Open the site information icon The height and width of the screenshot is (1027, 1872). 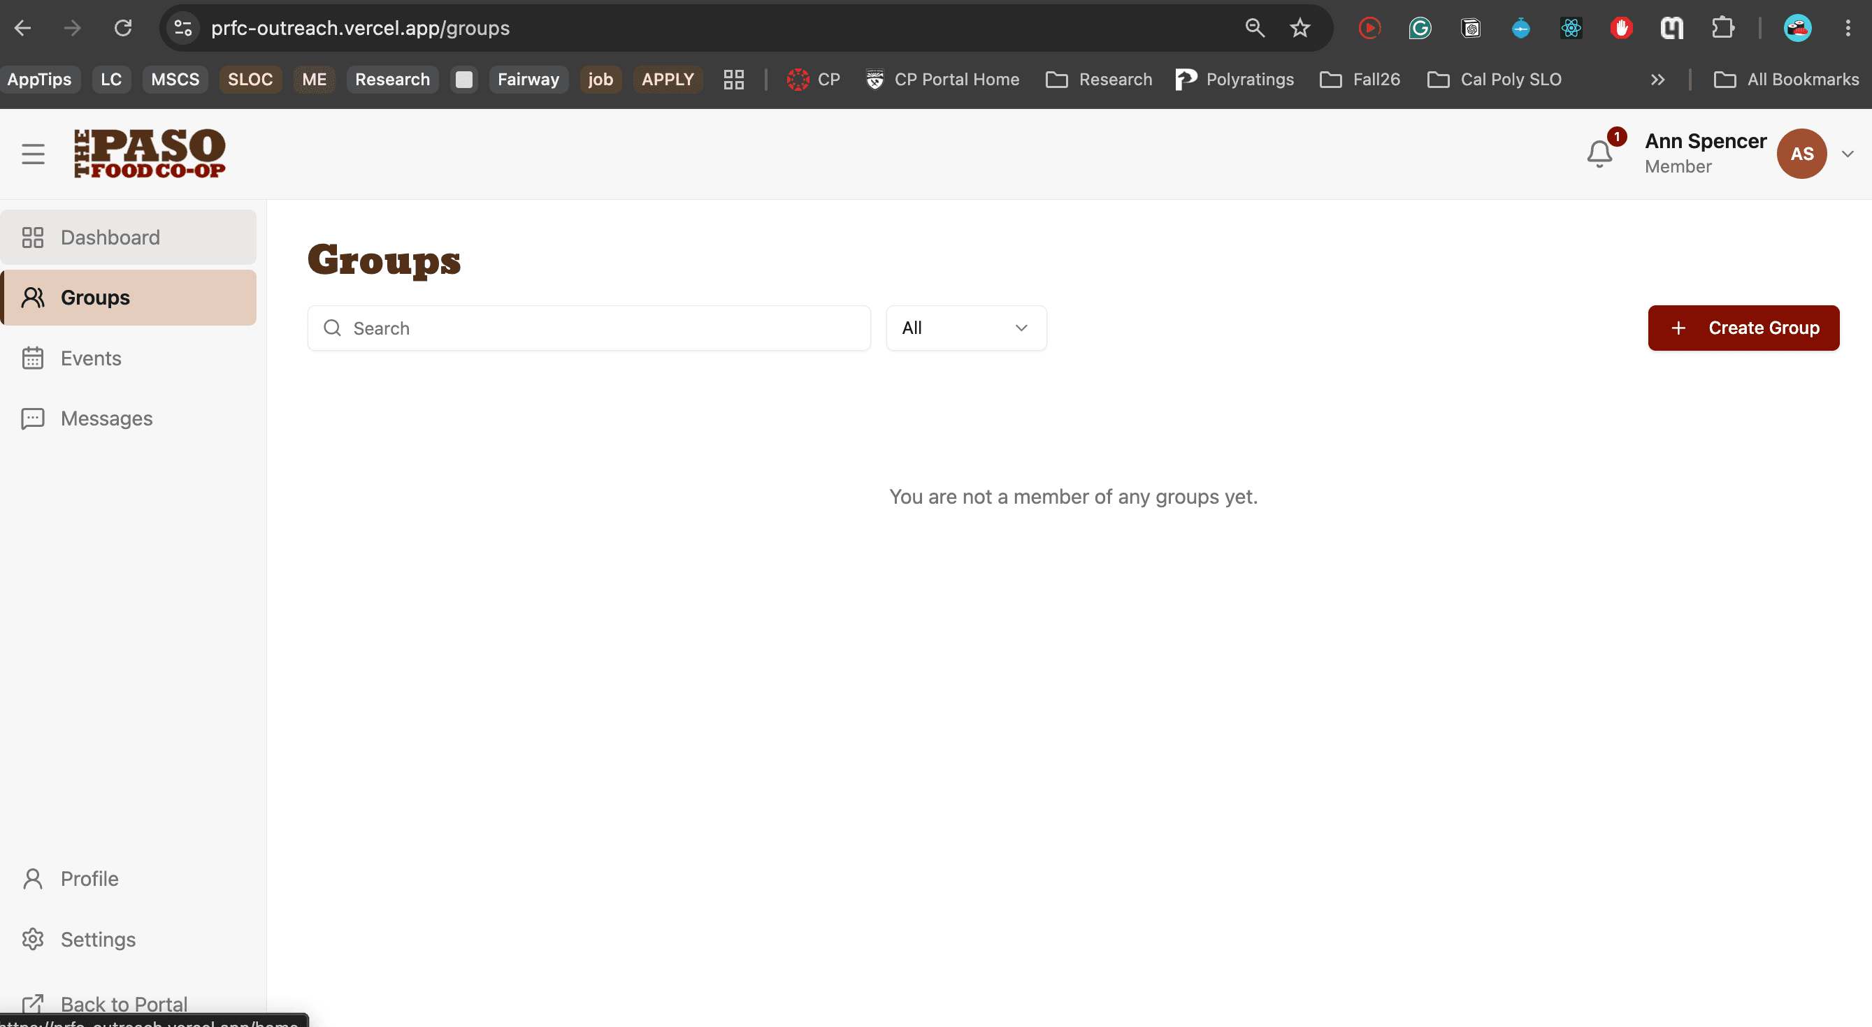(183, 29)
